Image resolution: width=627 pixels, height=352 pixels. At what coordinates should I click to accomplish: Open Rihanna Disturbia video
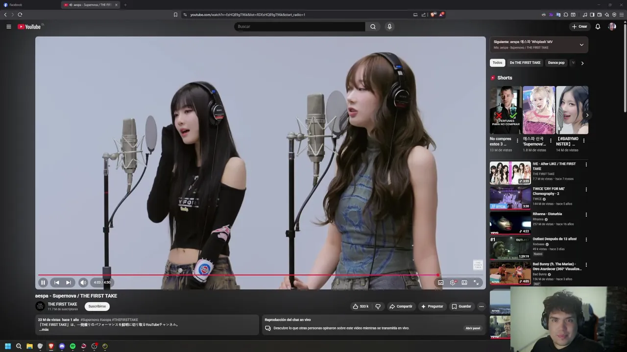pyautogui.click(x=510, y=223)
